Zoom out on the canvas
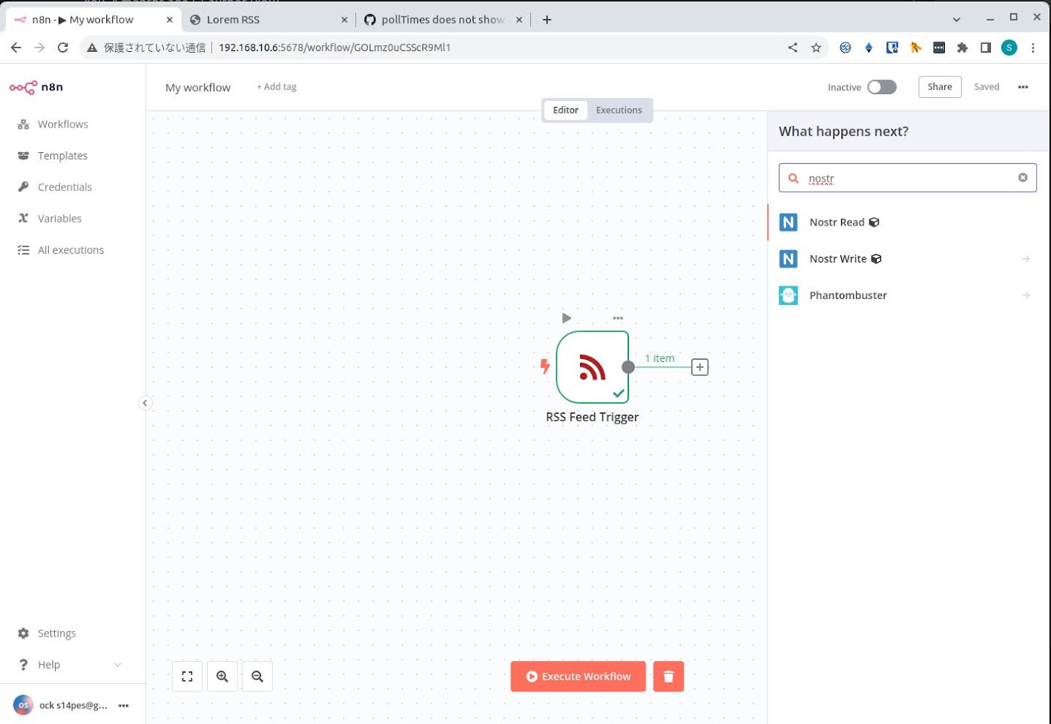 [x=257, y=677]
